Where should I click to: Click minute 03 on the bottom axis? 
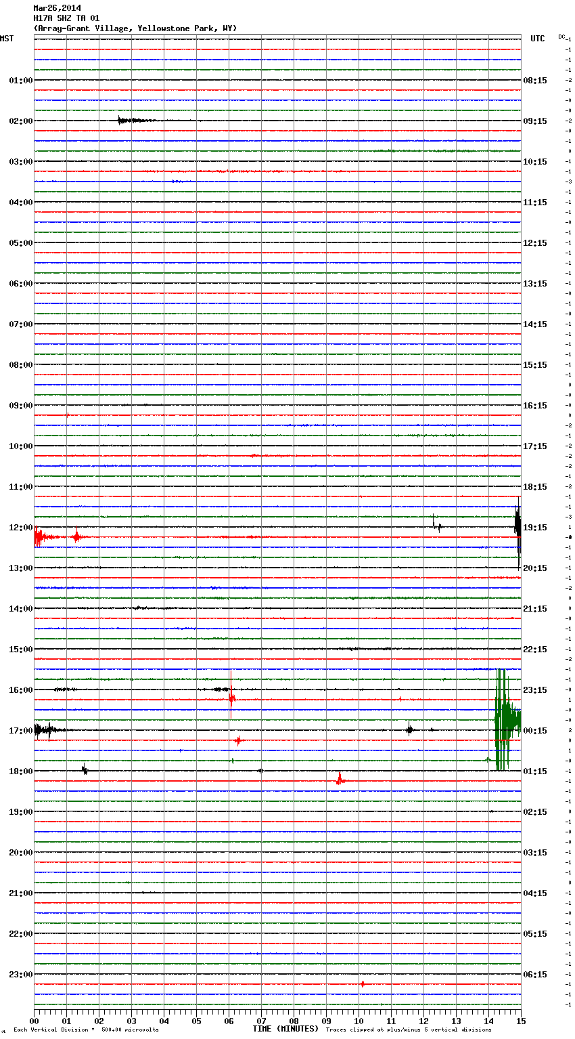(x=131, y=1021)
